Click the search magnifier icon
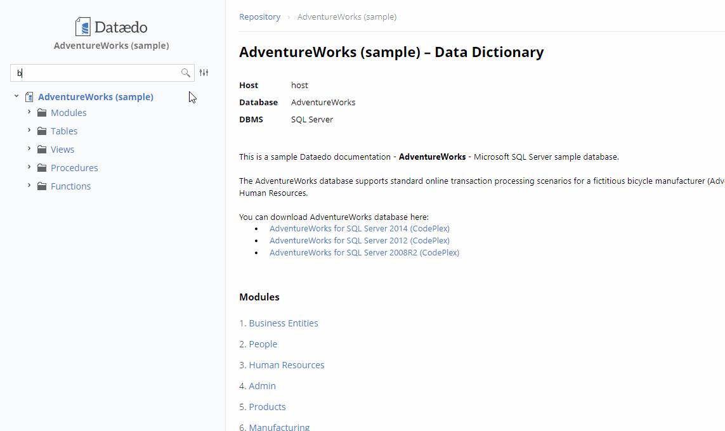The height and width of the screenshot is (431, 725). click(185, 73)
